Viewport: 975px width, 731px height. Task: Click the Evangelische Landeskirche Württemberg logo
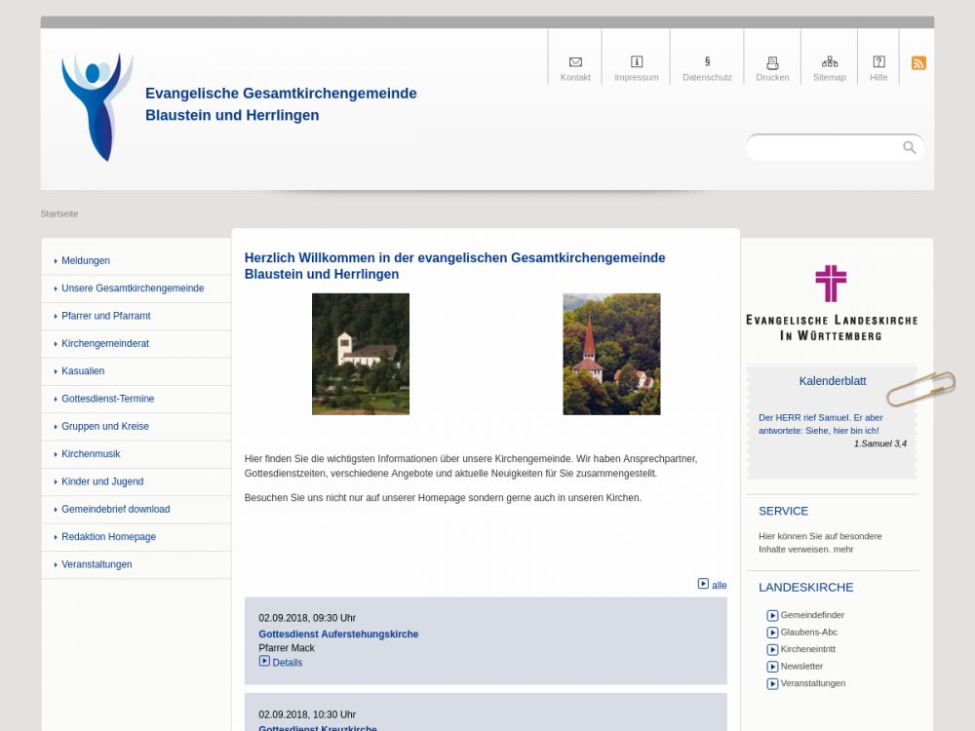[x=831, y=303]
